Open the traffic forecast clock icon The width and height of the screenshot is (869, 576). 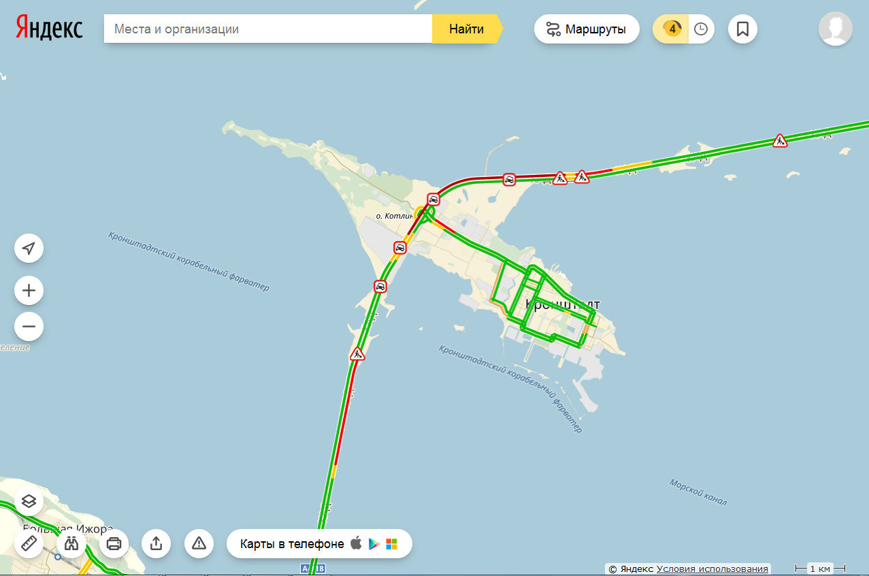click(x=701, y=29)
